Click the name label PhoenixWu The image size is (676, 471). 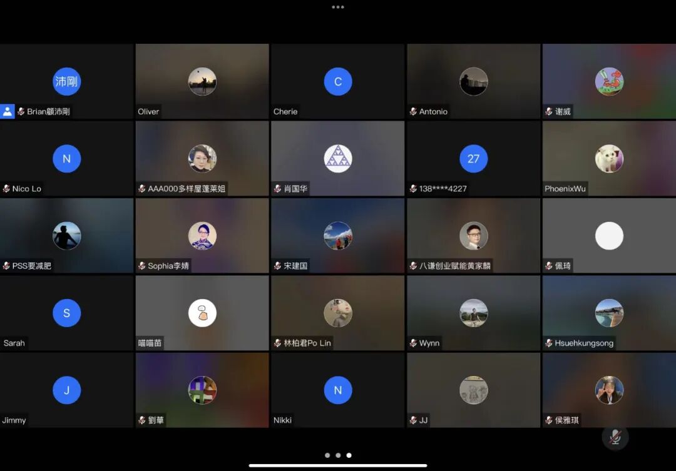565,189
